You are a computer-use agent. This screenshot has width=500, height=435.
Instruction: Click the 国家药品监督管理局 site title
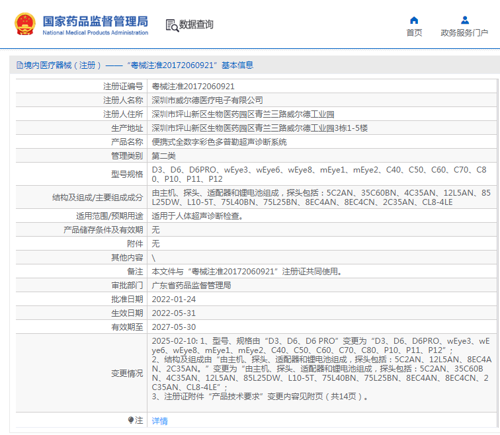click(x=95, y=21)
